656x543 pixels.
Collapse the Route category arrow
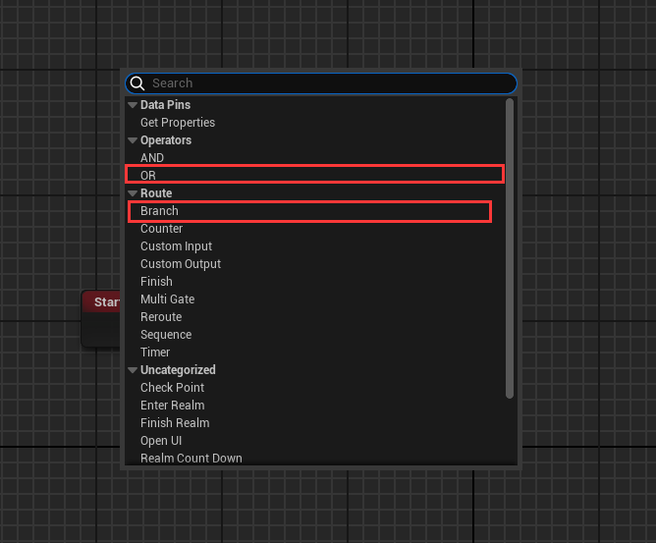point(133,193)
